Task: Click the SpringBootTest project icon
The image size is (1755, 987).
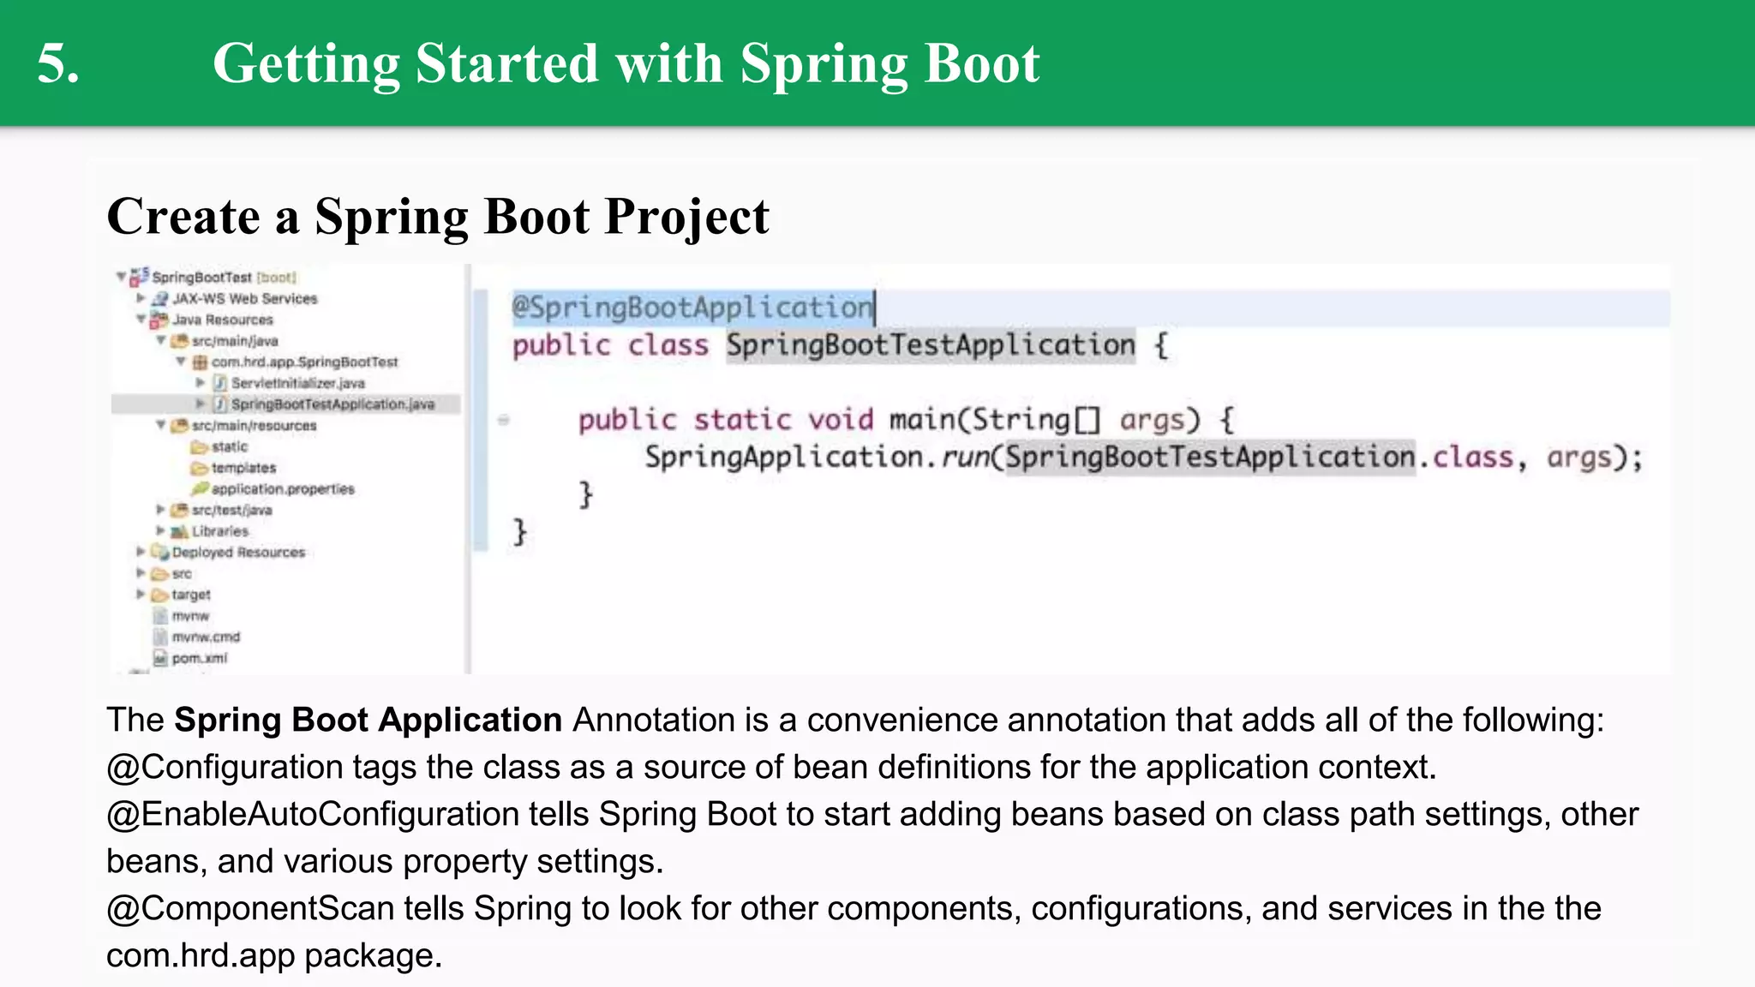Action: [x=140, y=277]
